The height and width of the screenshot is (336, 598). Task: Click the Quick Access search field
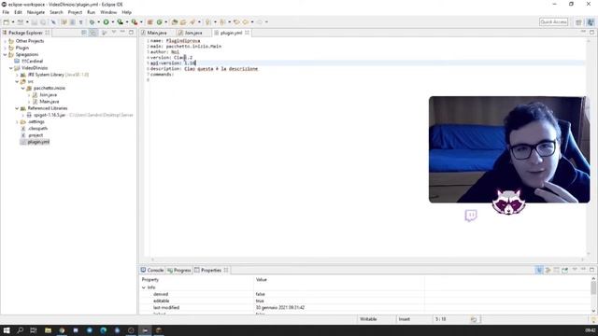554,22
